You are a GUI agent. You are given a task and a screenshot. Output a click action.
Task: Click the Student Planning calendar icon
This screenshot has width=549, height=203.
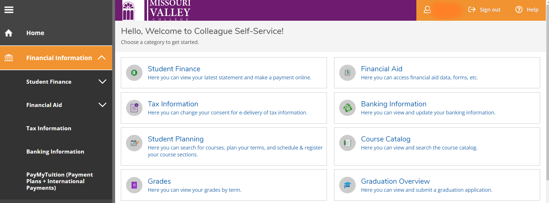point(134,143)
